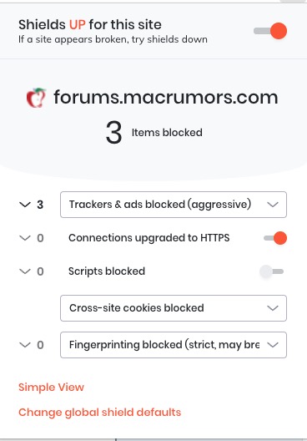
Task: Open Fingerprinting blocked dropdown
Action: click(174, 345)
